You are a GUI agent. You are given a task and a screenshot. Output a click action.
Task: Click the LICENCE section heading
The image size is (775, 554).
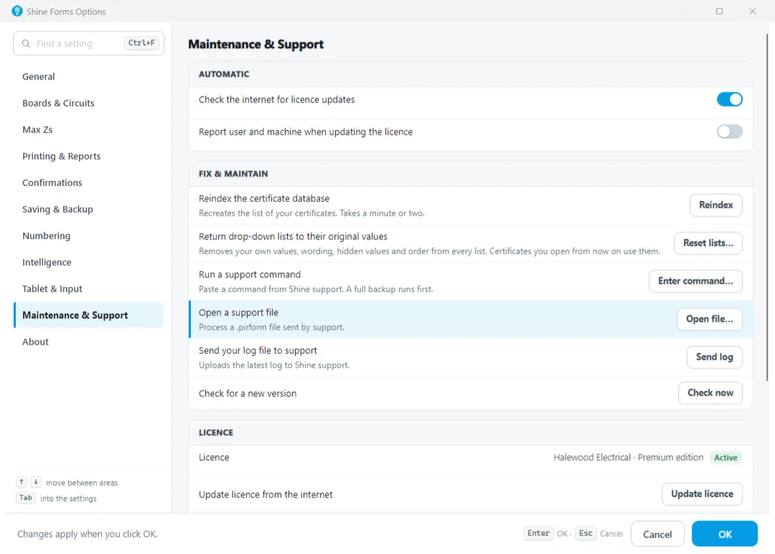(216, 433)
